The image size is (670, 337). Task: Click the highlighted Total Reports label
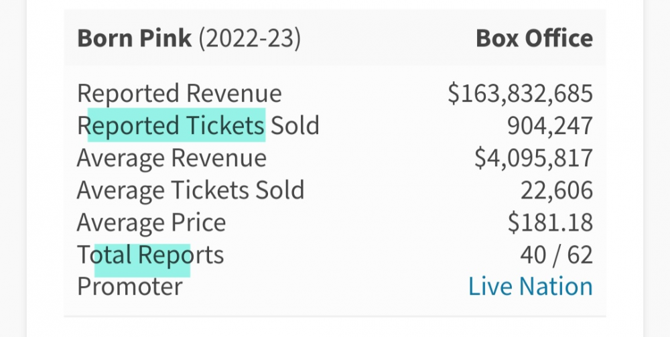[150, 255]
